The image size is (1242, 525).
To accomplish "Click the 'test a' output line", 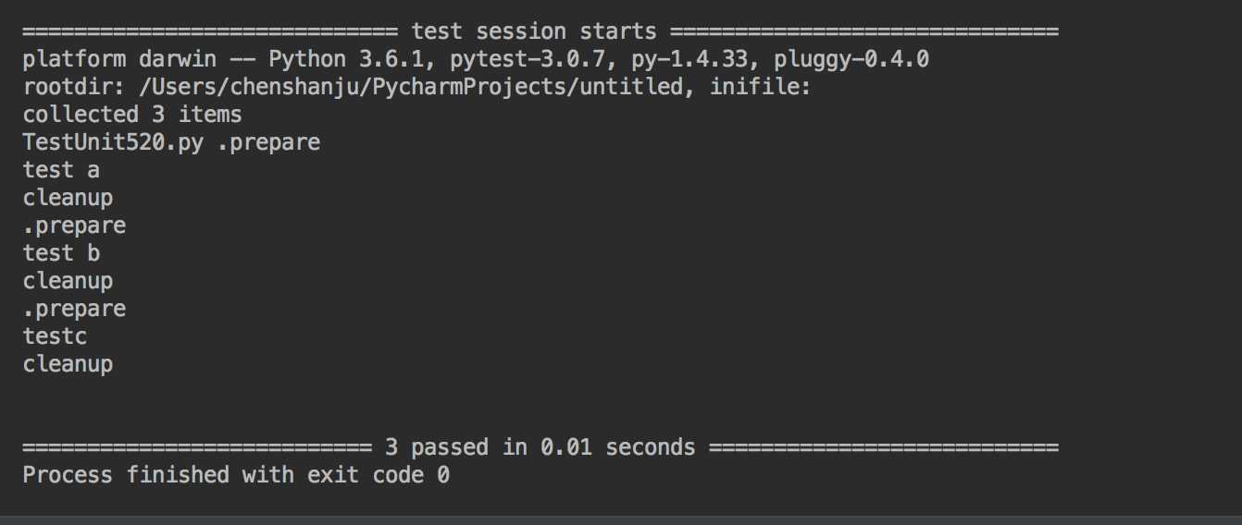I will [x=61, y=170].
